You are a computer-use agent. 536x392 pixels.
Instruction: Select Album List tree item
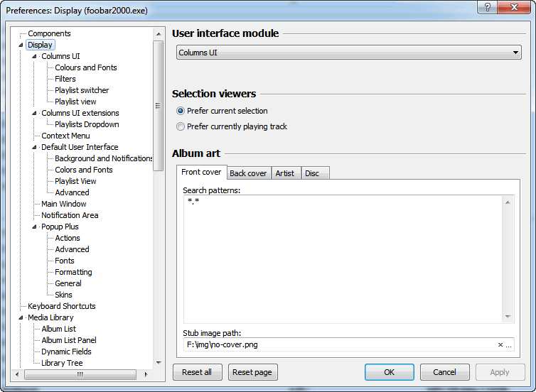tap(59, 329)
